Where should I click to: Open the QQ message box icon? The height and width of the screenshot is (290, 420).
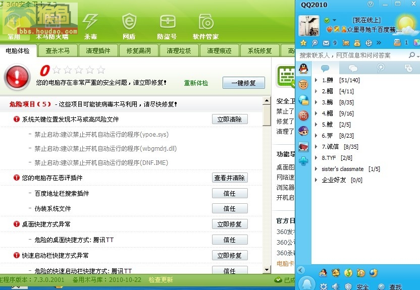point(397,42)
